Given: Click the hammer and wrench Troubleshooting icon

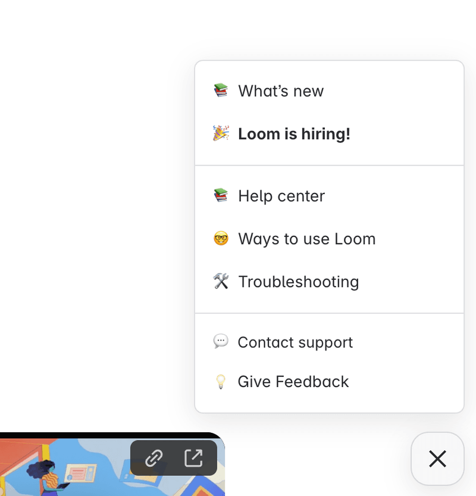Looking at the screenshot, I should 221,281.
